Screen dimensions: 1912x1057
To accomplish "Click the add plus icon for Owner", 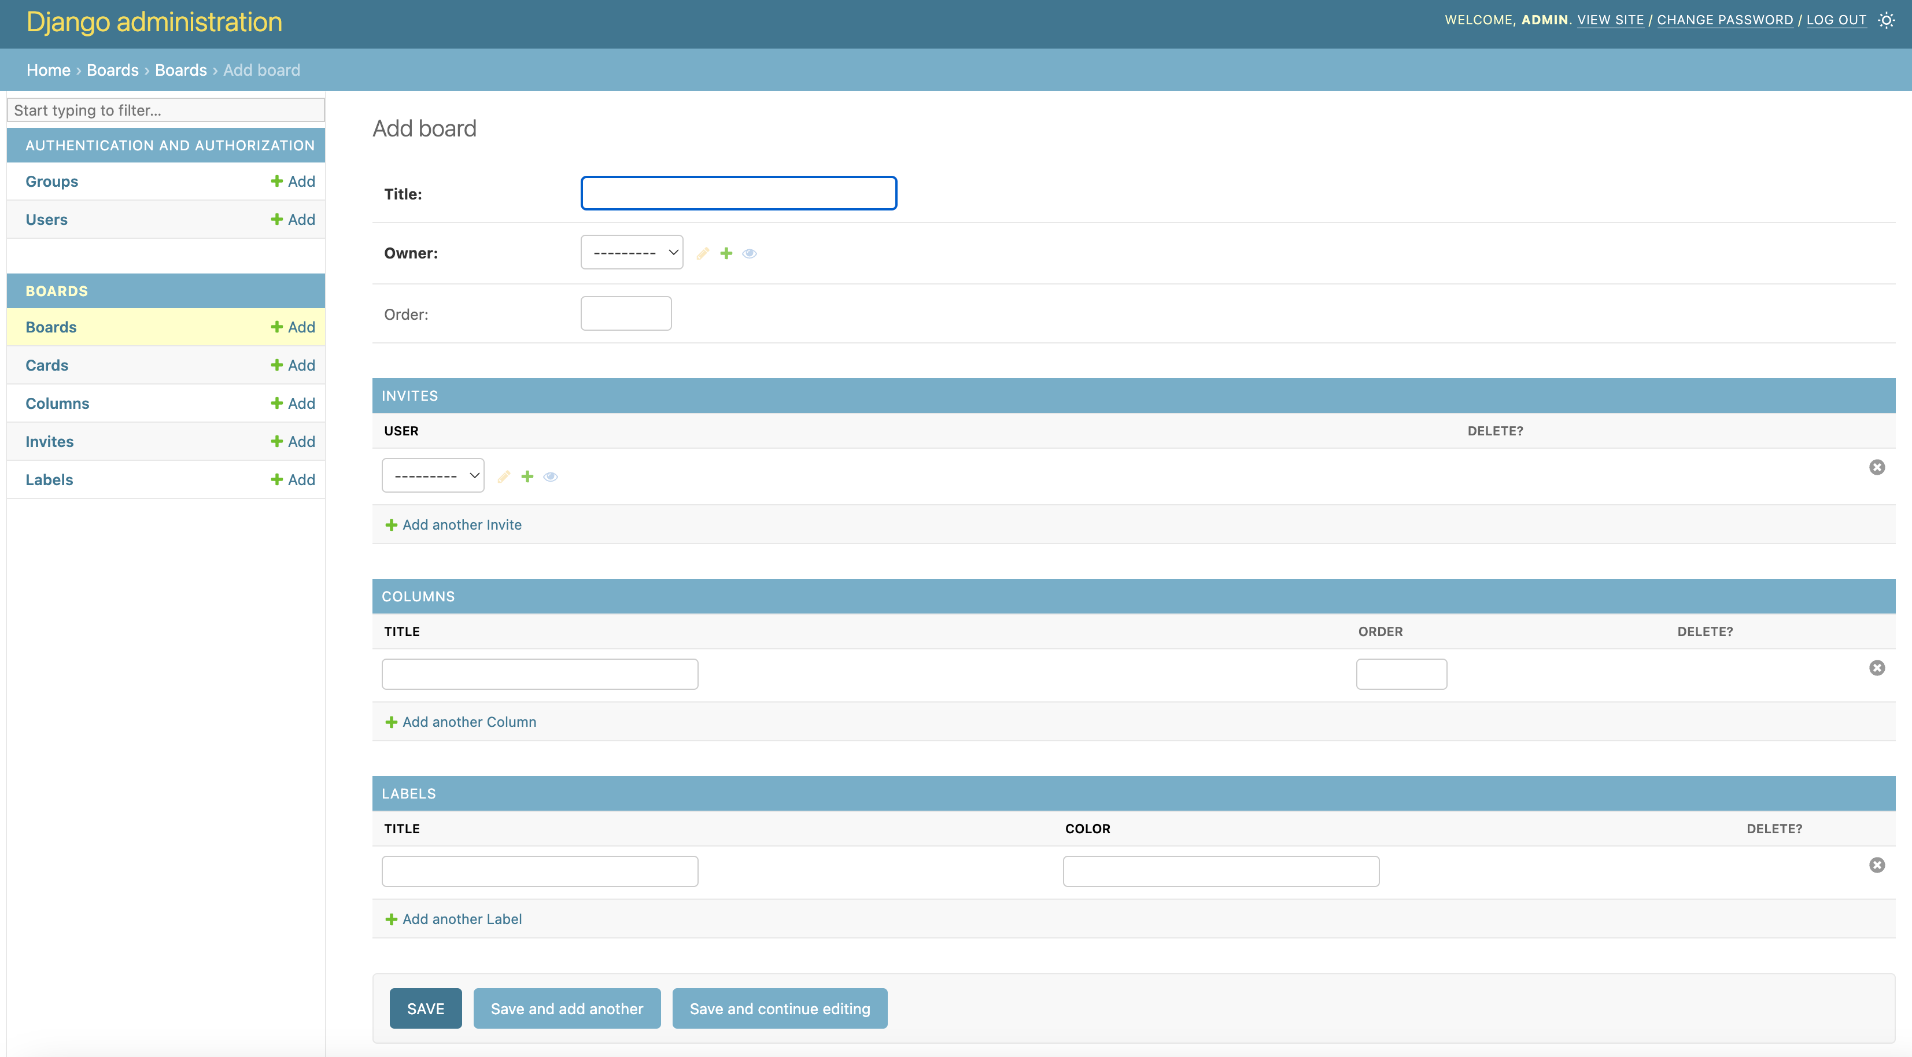I will (x=725, y=253).
